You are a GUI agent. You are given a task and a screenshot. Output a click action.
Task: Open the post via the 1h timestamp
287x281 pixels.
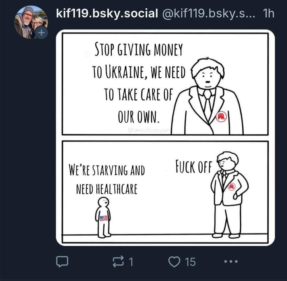click(x=269, y=13)
